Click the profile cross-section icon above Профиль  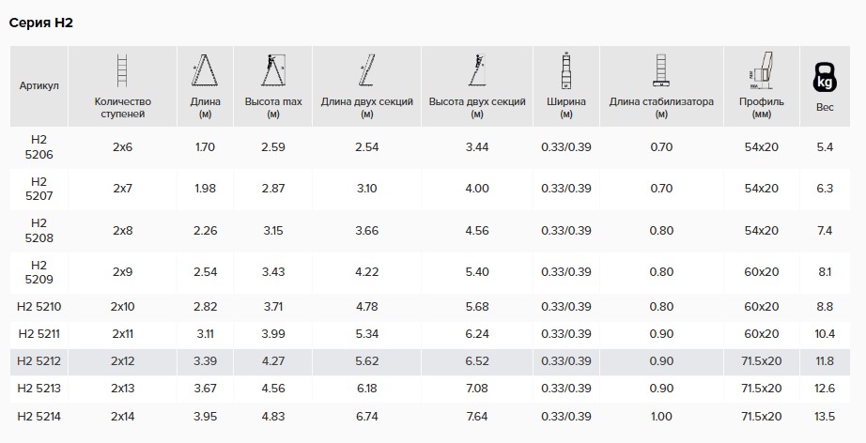click(761, 70)
